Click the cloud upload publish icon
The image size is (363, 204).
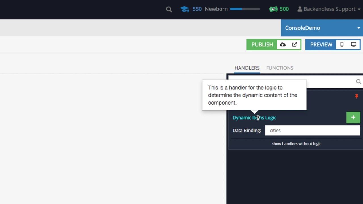(x=283, y=45)
